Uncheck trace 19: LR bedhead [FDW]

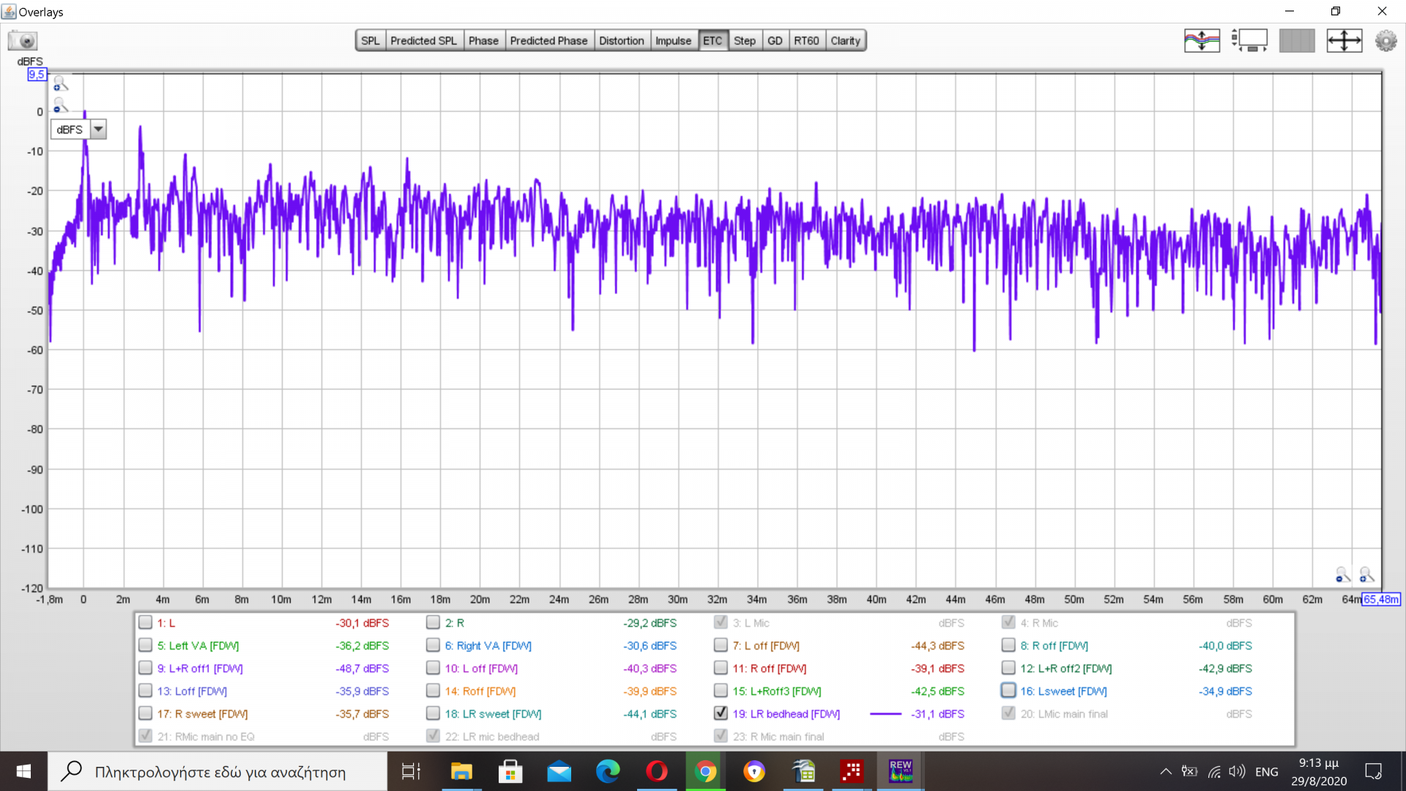pyautogui.click(x=721, y=713)
